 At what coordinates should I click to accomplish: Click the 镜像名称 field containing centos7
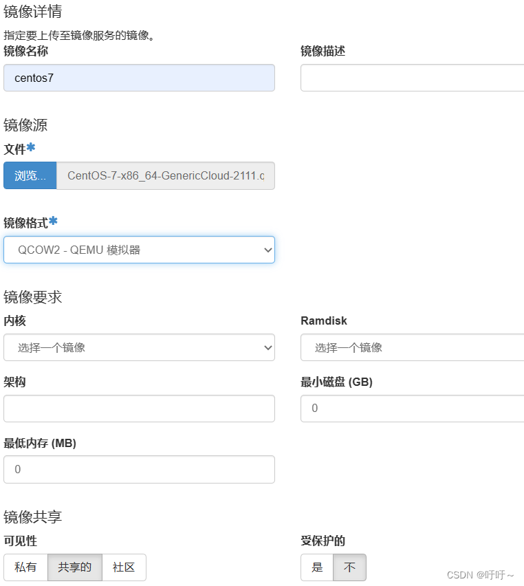tap(139, 78)
